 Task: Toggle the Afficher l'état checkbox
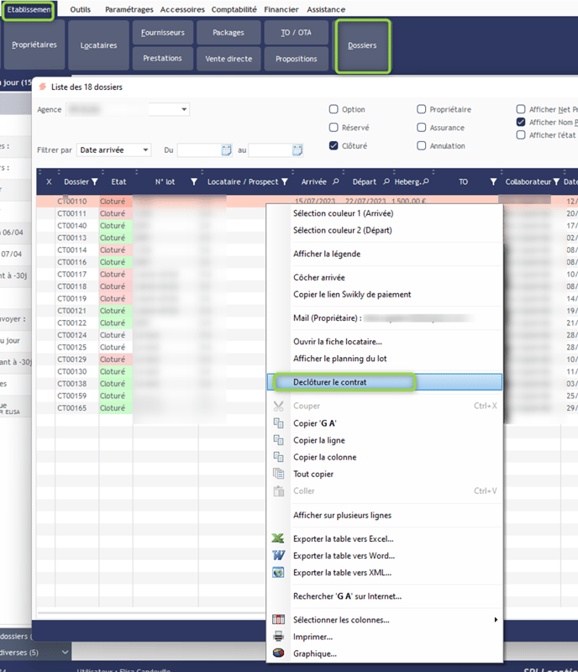coord(521,135)
